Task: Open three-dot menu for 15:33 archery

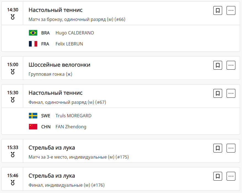Action: (x=231, y=148)
